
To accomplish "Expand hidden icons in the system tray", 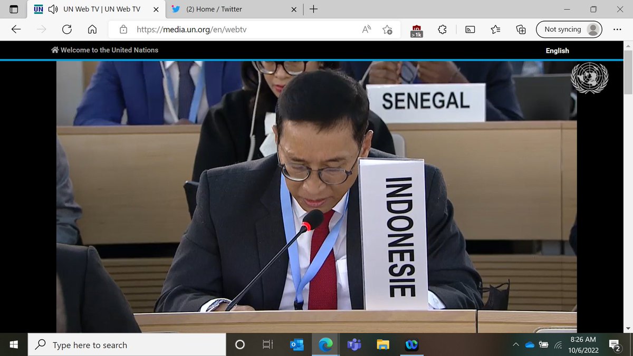I will coord(515,344).
